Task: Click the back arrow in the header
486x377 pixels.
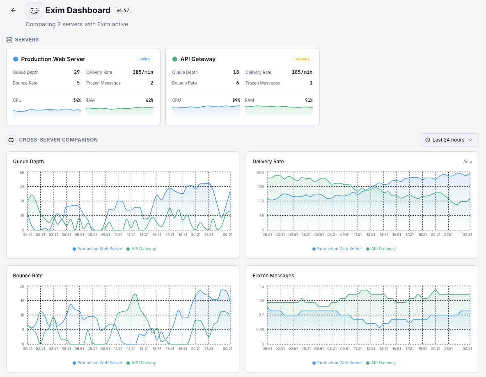Action: 13,10
